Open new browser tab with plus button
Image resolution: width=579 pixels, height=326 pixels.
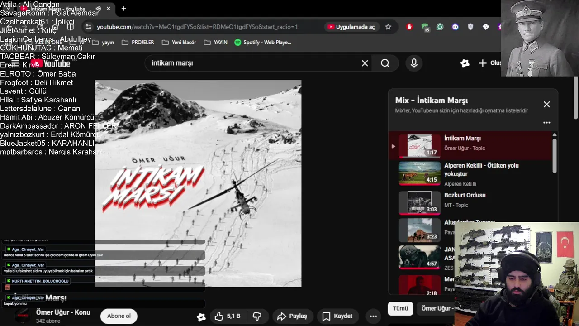click(123, 8)
